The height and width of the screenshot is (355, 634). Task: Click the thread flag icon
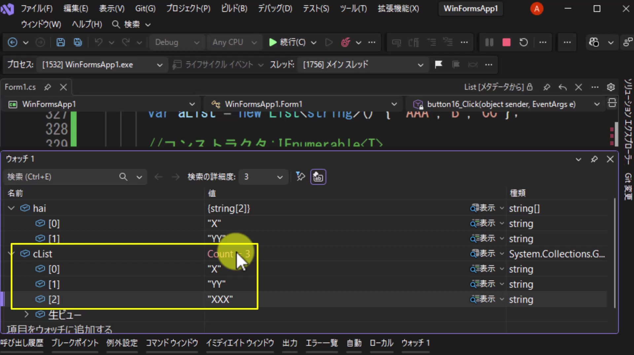pos(439,64)
